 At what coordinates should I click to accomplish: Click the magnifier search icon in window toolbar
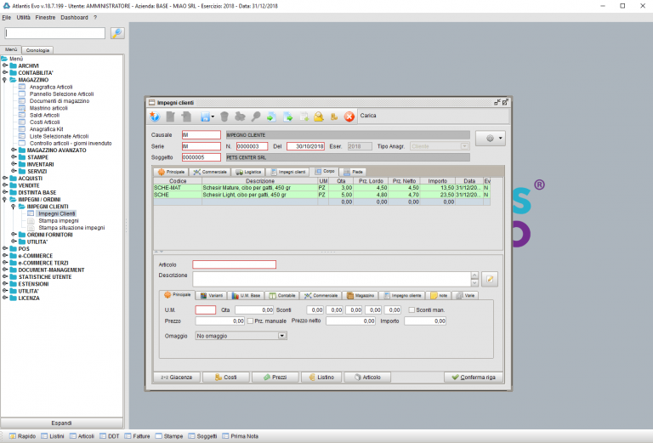pyautogui.click(x=256, y=116)
